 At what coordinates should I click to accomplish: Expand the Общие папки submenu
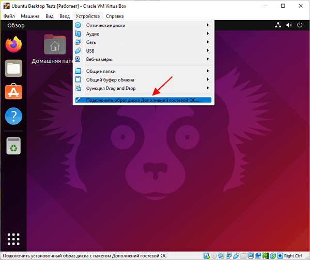click(144, 71)
